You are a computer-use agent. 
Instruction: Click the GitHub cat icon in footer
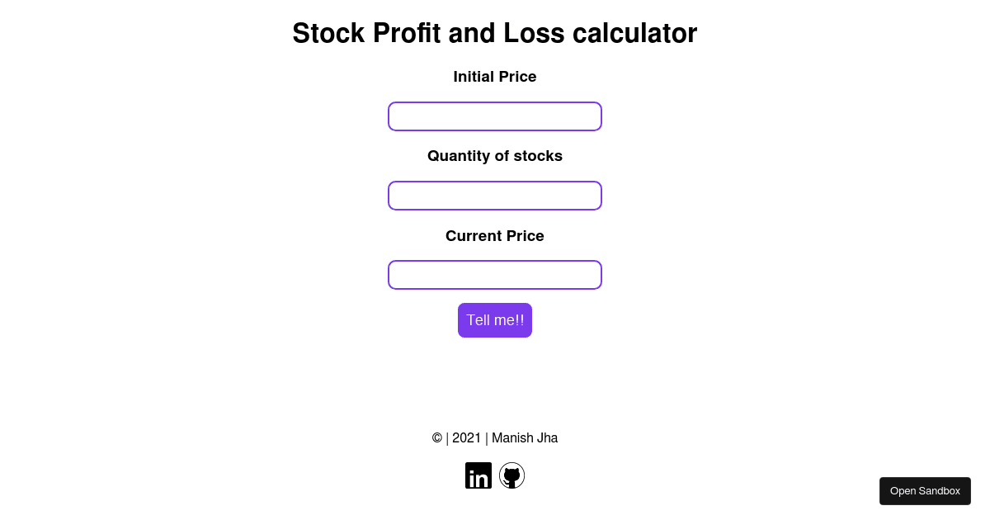(511, 475)
